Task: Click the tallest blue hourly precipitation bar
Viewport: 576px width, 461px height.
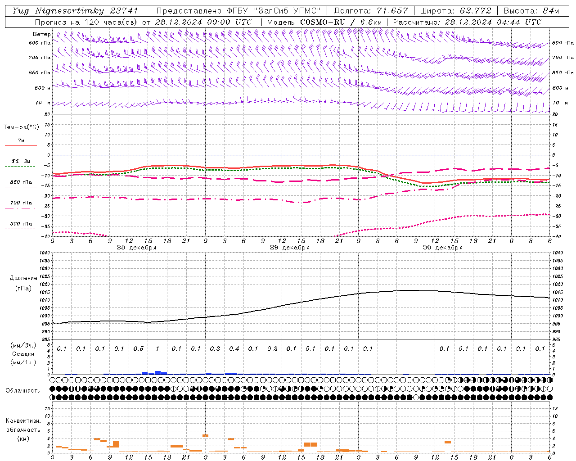Action: point(157,373)
